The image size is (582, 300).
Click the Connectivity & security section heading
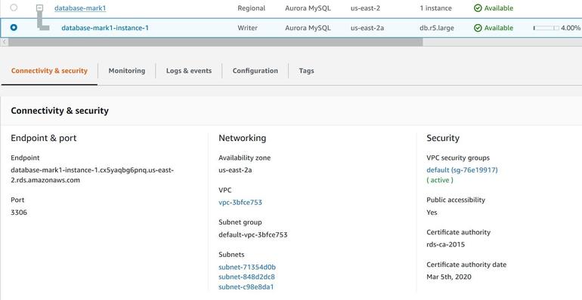60,111
